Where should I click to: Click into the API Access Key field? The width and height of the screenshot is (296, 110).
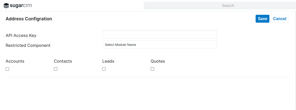160,35
